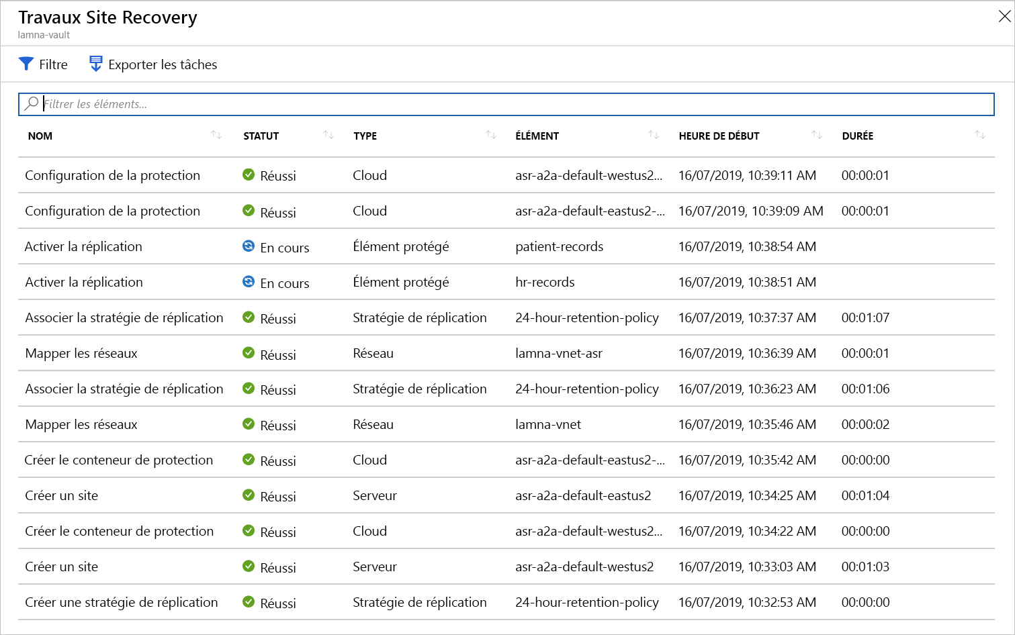The width and height of the screenshot is (1015, 635).
Task: Focus the Filtrer les éléments search field
Action: (506, 104)
